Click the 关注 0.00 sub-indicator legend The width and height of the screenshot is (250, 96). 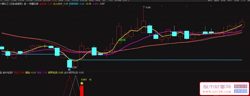click(x=19, y=73)
